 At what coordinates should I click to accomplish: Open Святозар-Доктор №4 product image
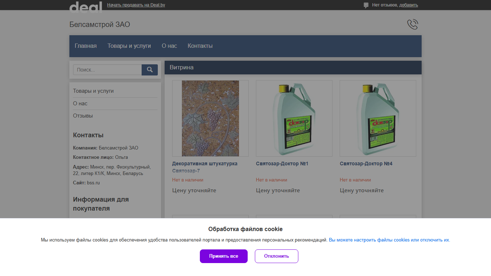tap(378, 118)
